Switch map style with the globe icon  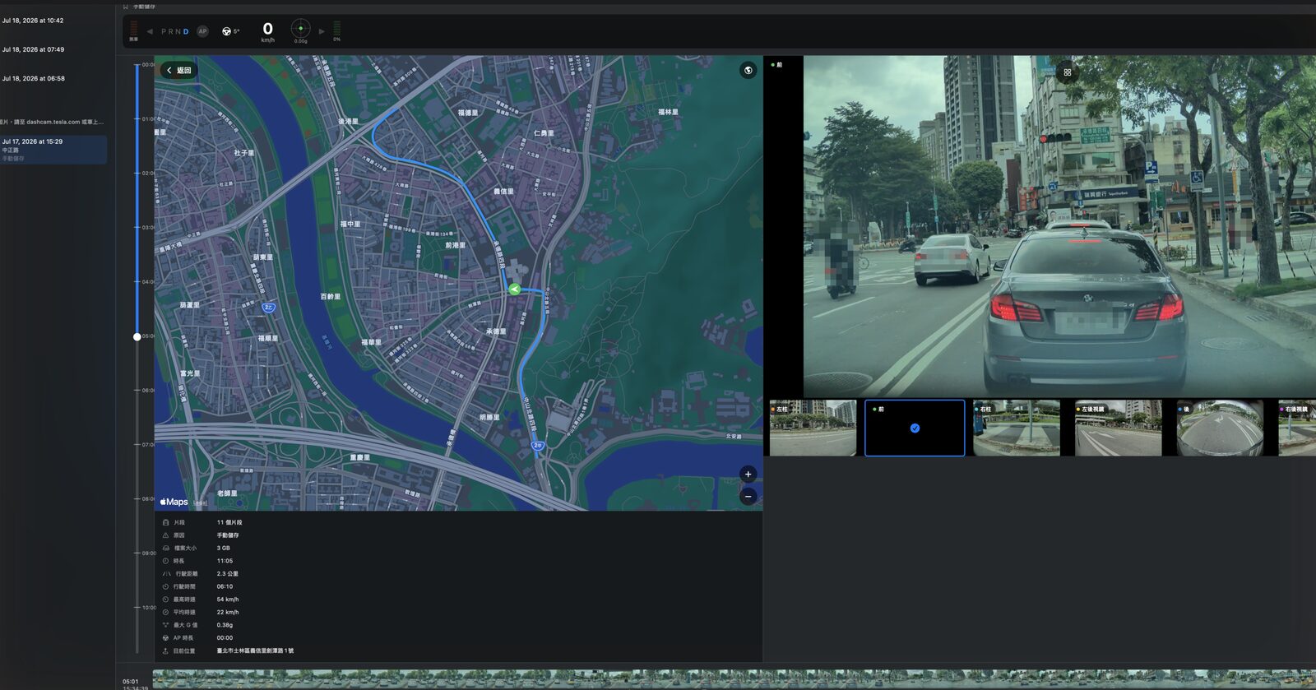pos(748,71)
